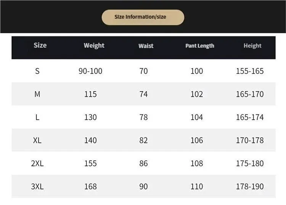The height and width of the screenshot is (205, 286).
Task: Select the S size row label
Action: 37,71
